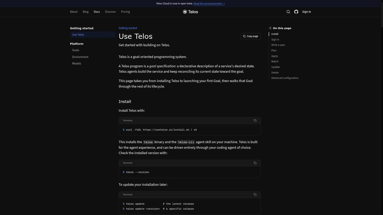Open the Read the announcement link
The image size is (383, 215).
[209, 4]
